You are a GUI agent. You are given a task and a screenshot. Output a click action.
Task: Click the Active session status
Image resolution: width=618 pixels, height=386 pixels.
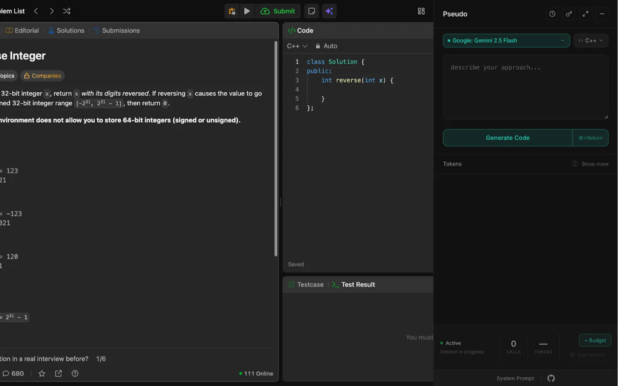point(450,343)
